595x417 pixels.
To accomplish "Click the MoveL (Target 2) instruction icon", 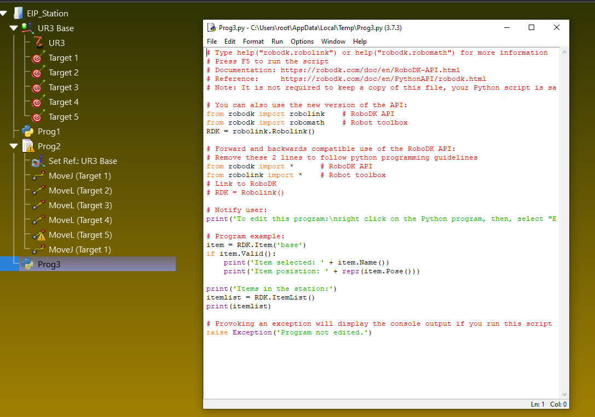I will pos(38,191).
